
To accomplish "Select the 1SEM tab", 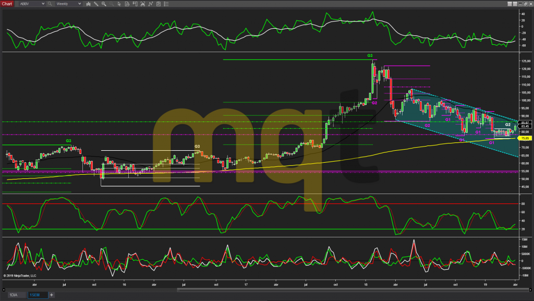I will coord(37,295).
